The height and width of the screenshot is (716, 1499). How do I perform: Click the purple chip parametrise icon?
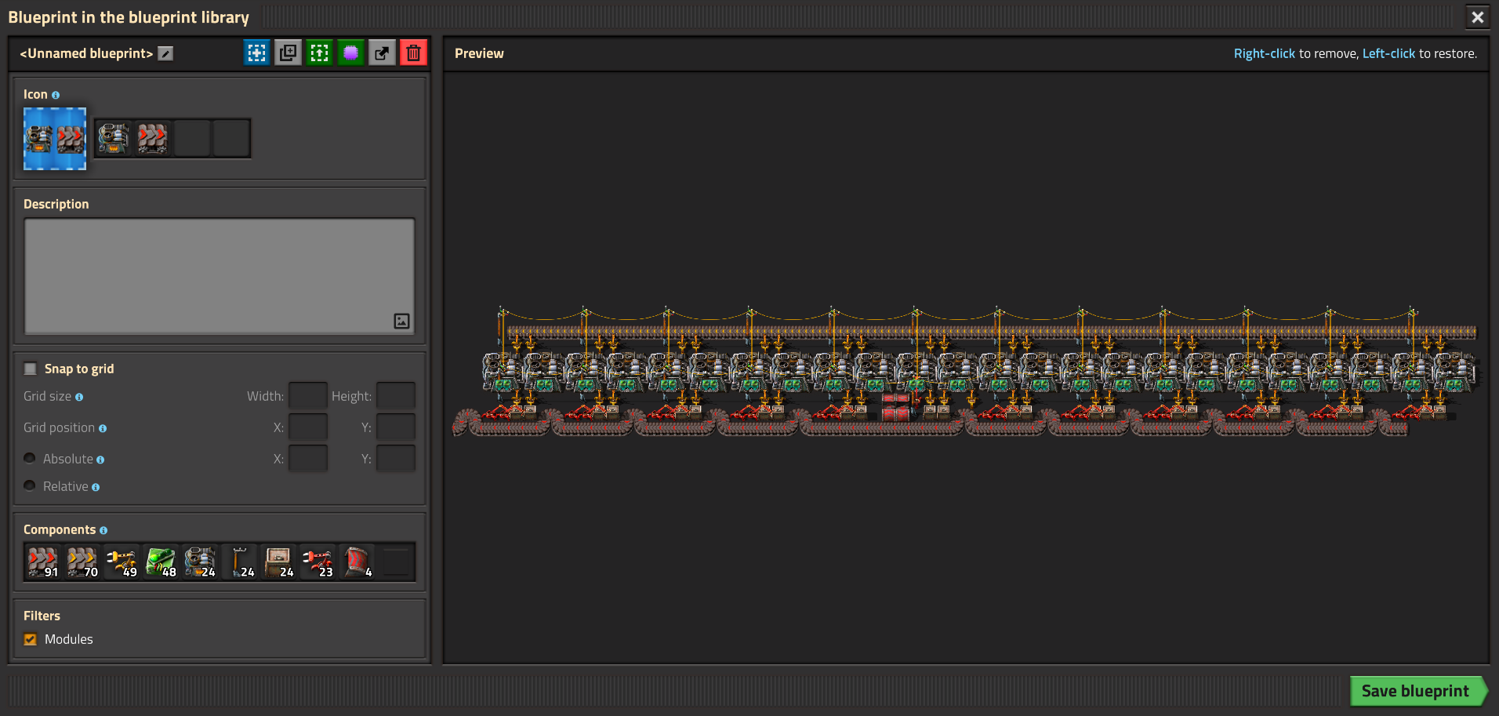(350, 53)
